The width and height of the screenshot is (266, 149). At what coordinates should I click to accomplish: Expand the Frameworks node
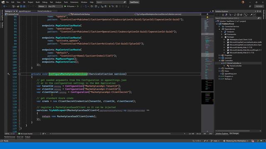[x=222, y=34]
